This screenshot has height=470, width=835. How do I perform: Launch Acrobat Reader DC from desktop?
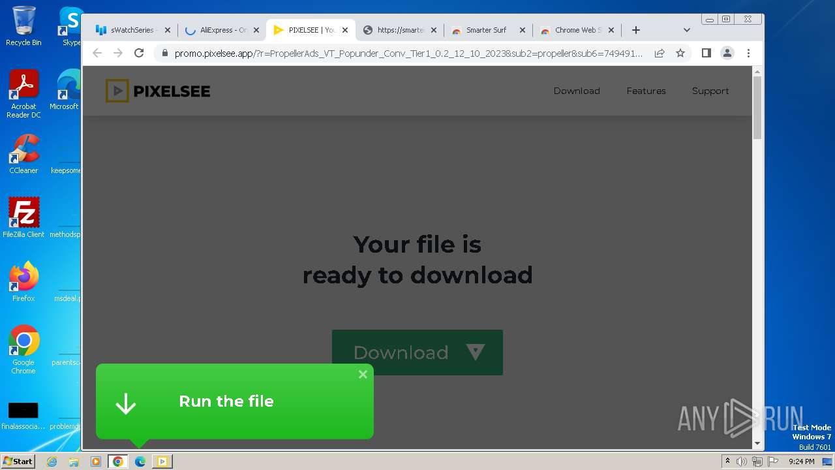23,94
